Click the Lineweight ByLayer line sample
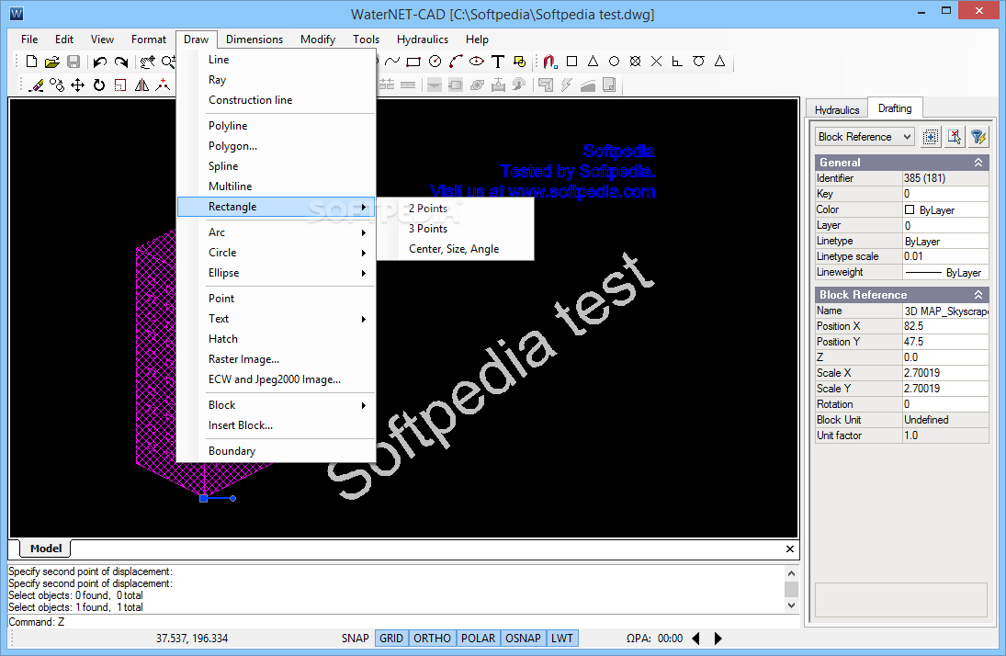 pos(923,273)
